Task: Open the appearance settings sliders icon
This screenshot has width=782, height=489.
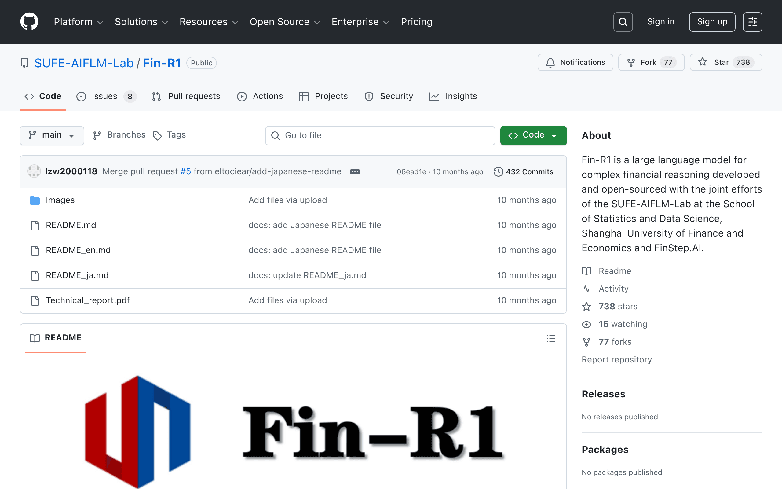Action: point(752,22)
